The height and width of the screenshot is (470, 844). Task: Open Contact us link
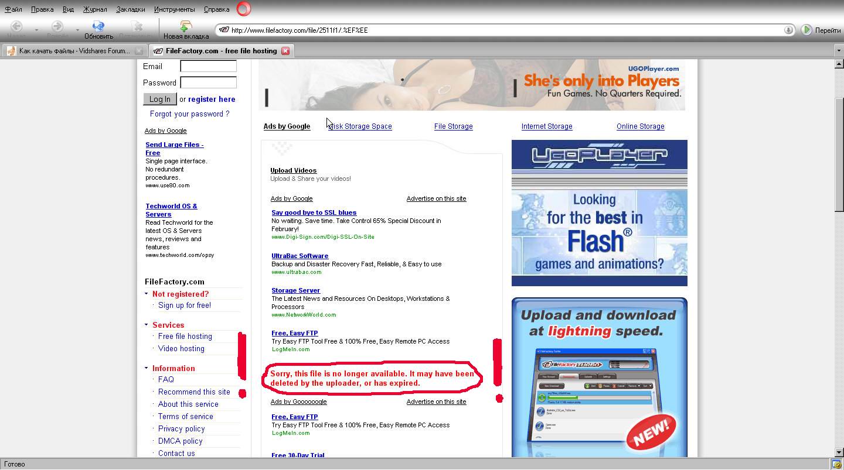pos(176,454)
